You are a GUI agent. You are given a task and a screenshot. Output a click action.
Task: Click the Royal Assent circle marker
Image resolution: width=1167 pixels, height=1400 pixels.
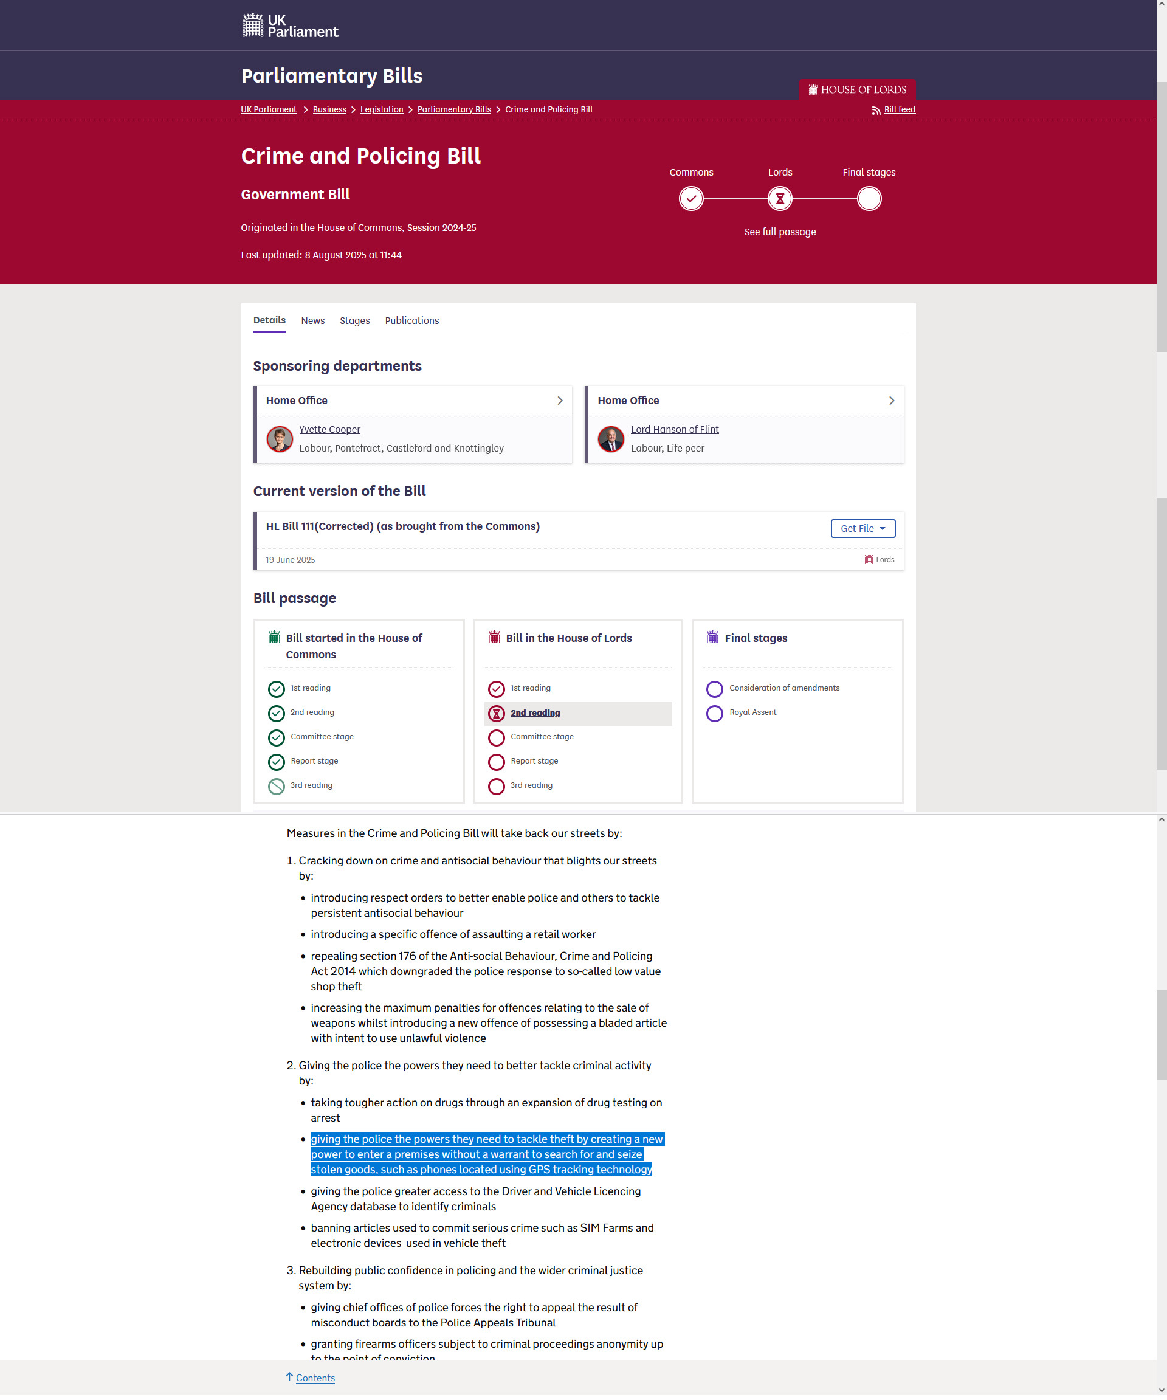click(714, 713)
